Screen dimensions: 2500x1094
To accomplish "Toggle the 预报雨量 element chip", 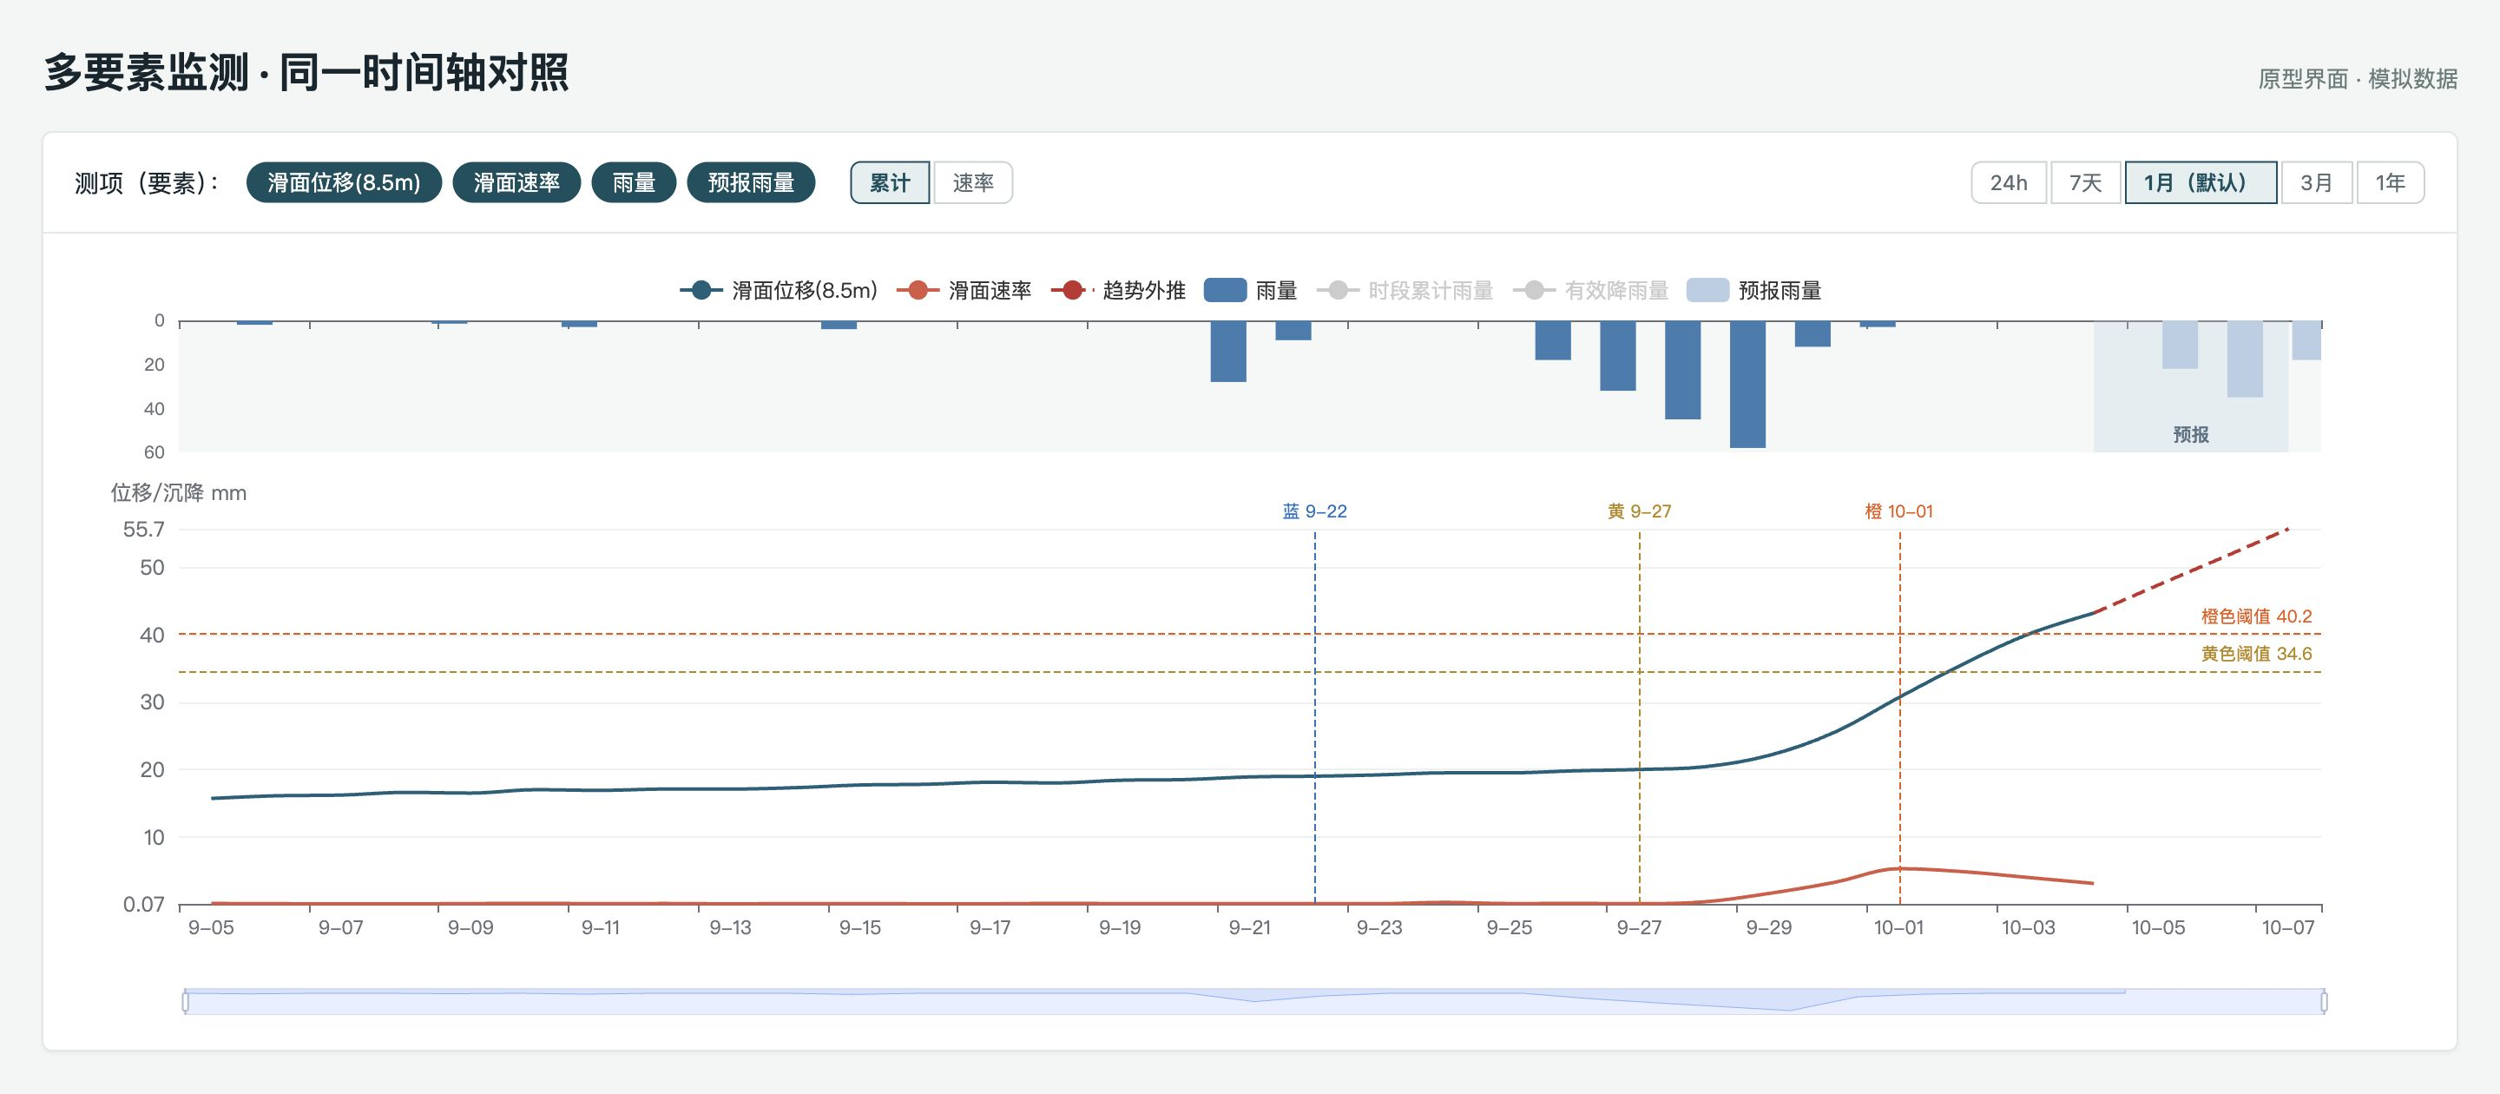I will click(751, 182).
